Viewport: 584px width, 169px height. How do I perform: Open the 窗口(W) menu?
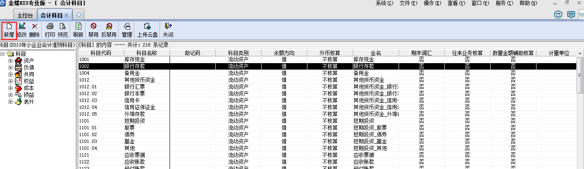tap(480, 3)
